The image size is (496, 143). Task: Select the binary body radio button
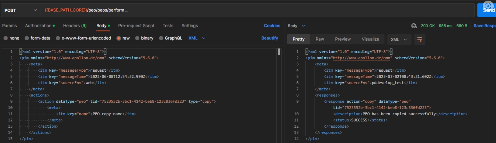click(144, 38)
